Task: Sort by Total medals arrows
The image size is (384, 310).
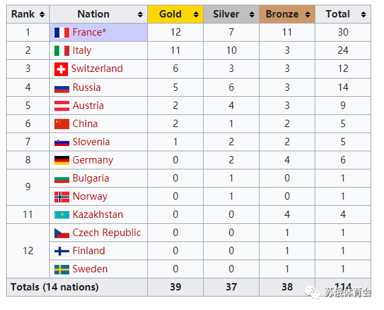Action: click(x=363, y=14)
